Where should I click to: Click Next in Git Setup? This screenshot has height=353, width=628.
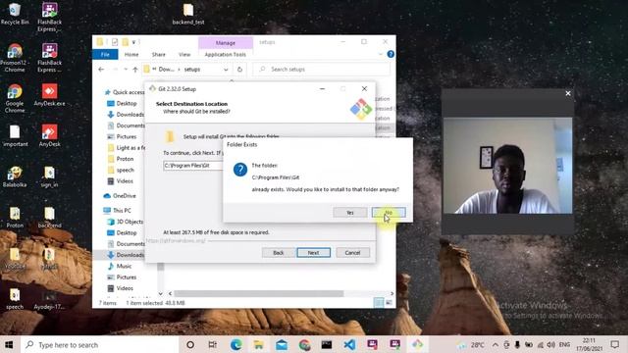(x=314, y=253)
